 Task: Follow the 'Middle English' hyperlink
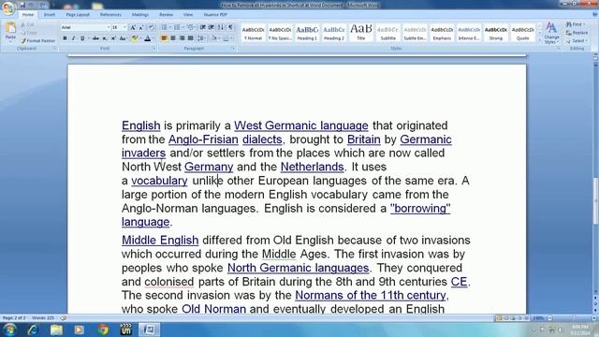pyautogui.click(x=160, y=241)
